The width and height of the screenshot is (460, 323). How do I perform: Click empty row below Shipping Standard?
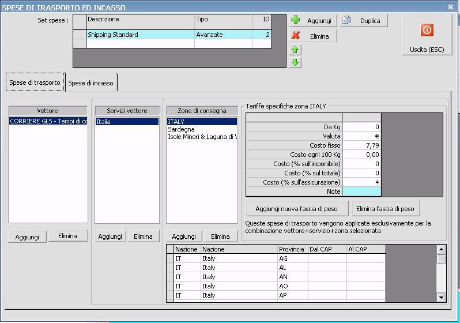[x=172, y=43]
